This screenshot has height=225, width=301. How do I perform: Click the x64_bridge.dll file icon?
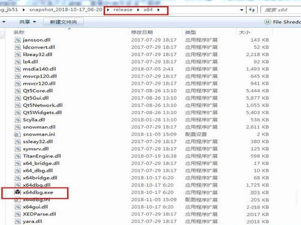[x=18, y=163]
